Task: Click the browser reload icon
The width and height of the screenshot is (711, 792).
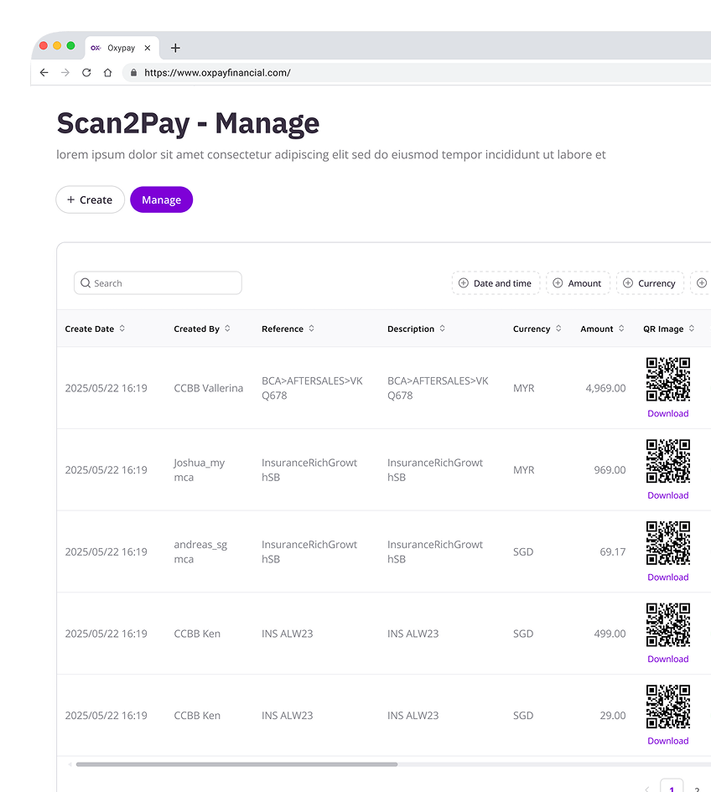Action: click(x=86, y=73)
